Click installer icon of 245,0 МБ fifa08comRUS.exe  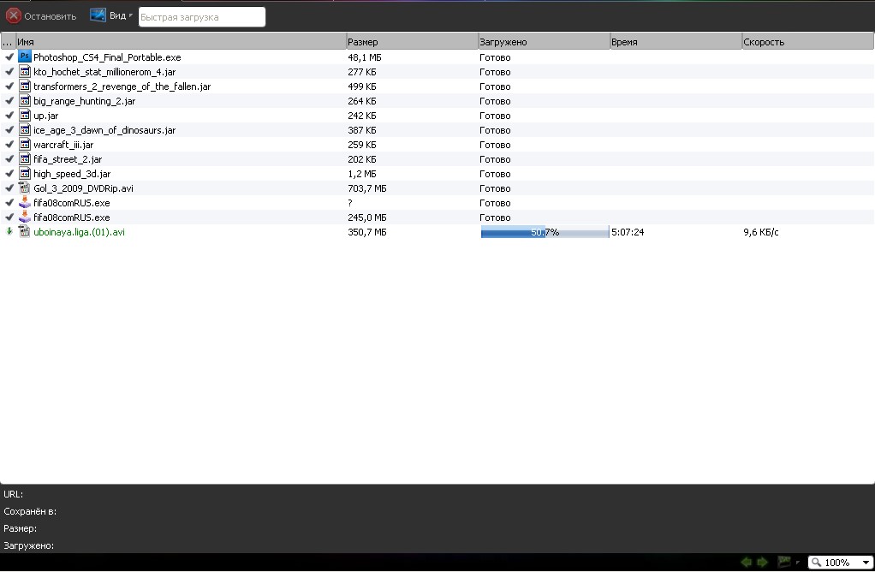[x=25, y=217]
